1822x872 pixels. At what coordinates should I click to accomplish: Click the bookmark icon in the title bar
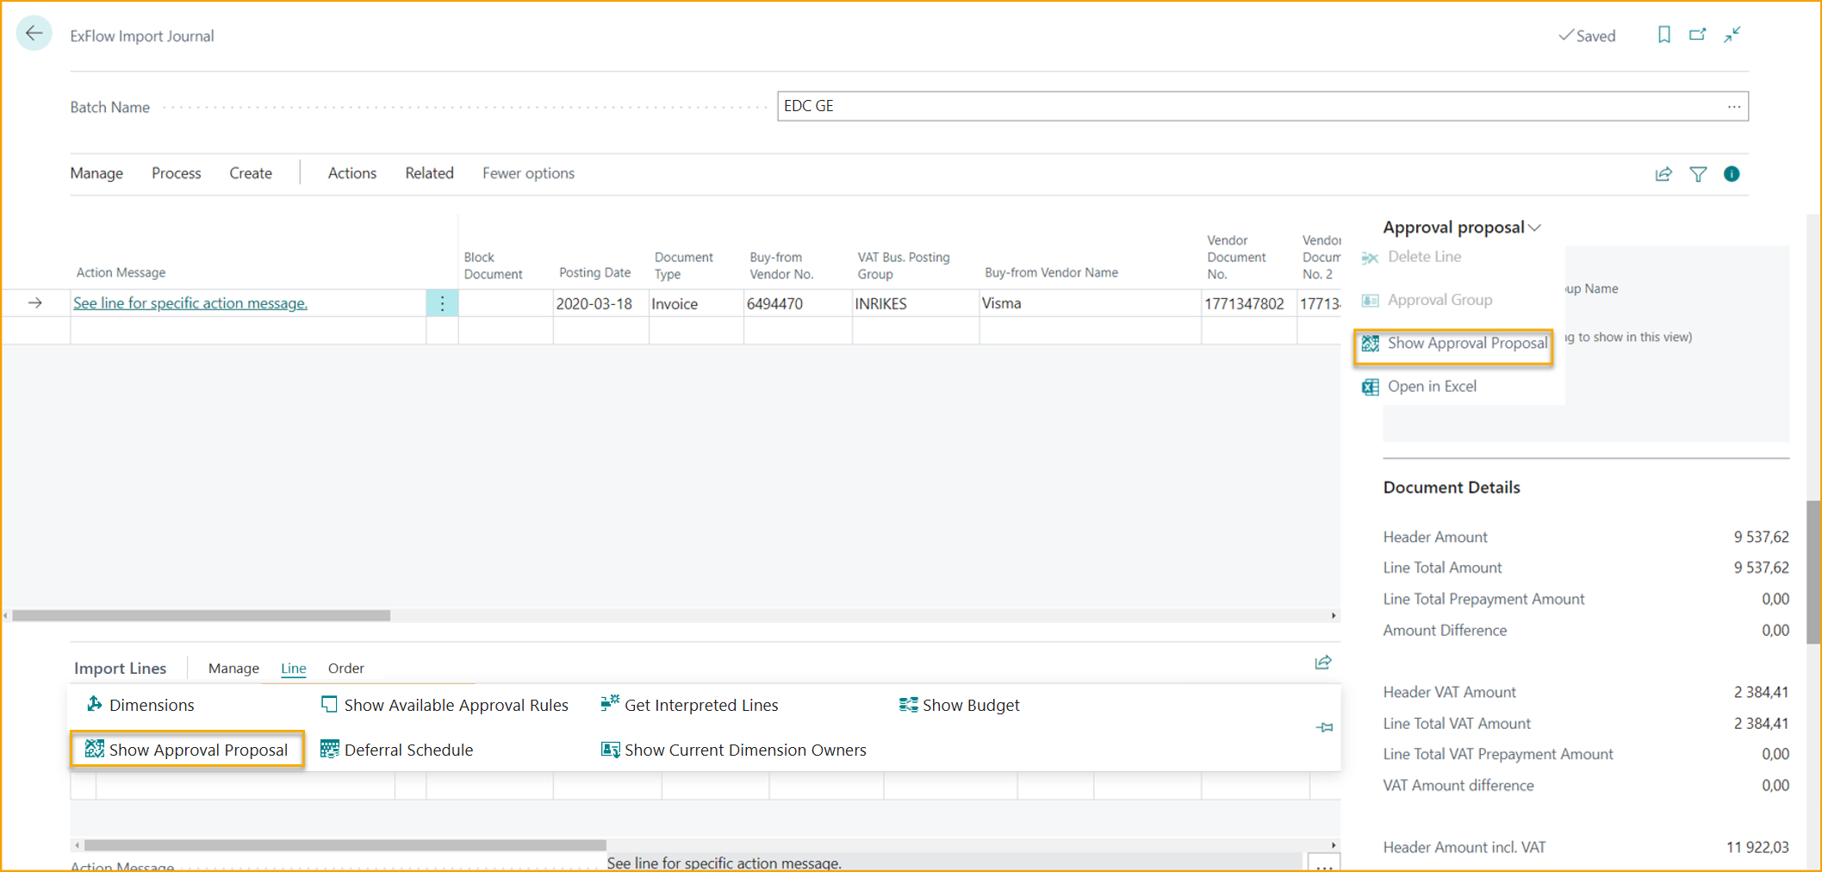[1663, 35]
